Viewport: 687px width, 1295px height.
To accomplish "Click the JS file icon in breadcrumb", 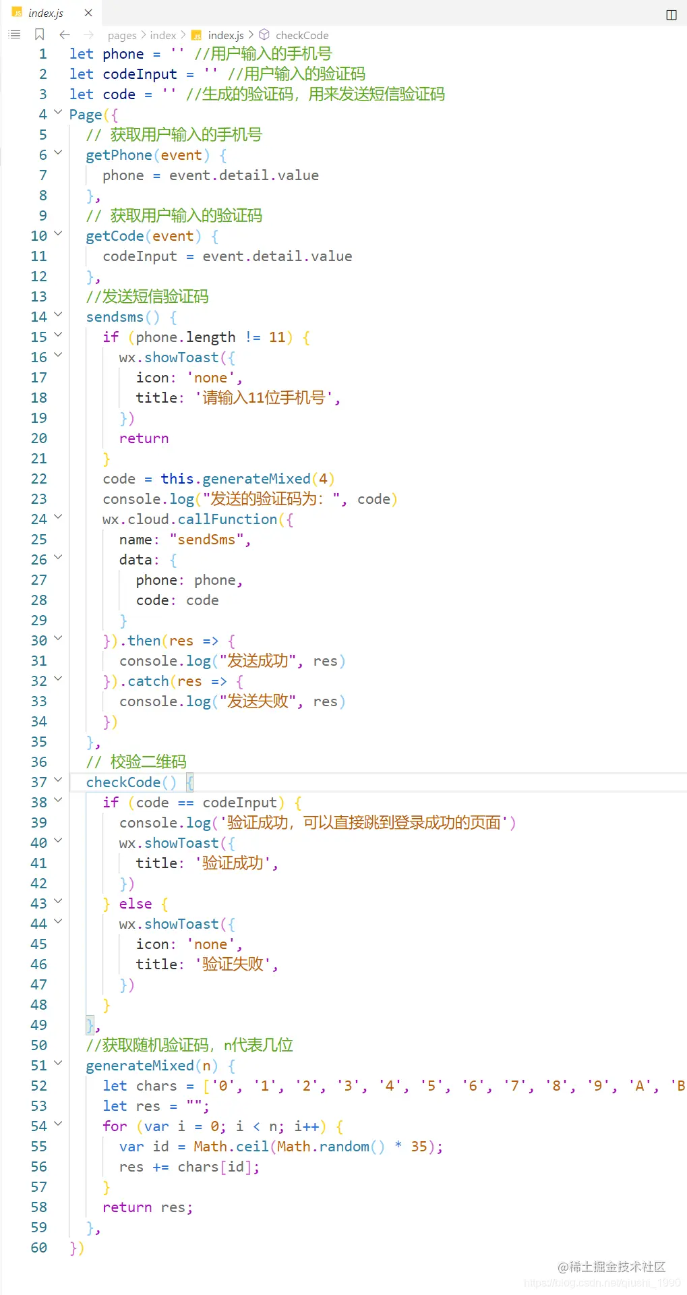I will coord(196,35).
